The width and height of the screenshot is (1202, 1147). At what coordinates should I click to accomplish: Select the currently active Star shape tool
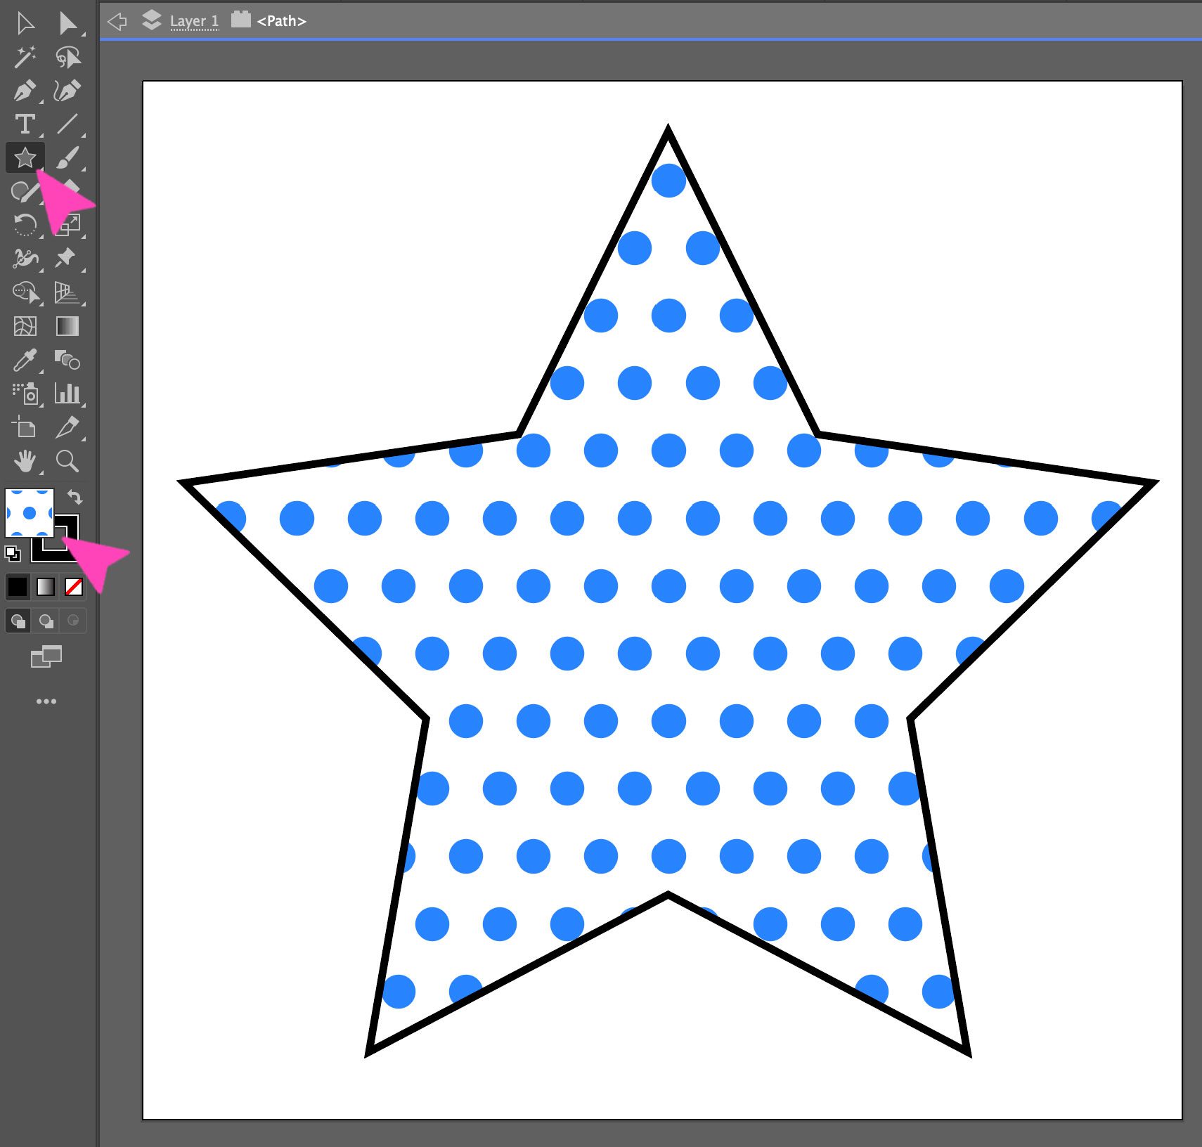coord(25,158)
